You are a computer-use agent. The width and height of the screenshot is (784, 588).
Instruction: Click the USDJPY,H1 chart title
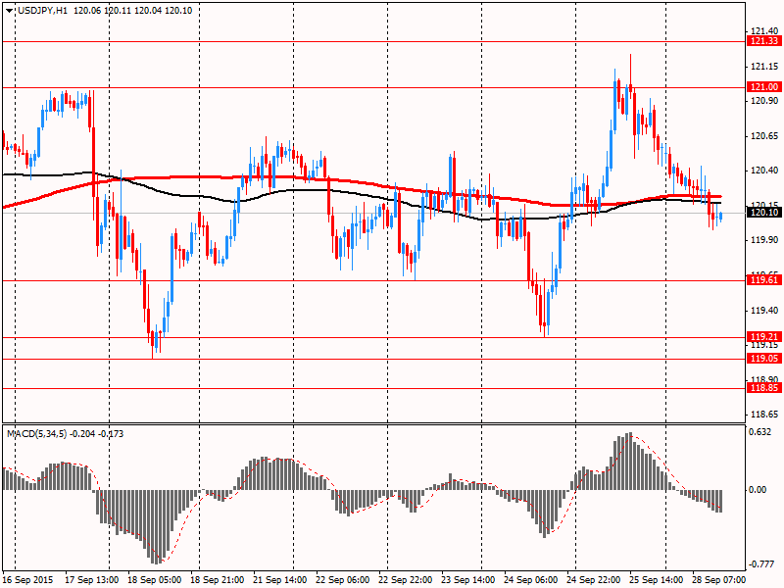pyautogui.click(x=42, y=9)
